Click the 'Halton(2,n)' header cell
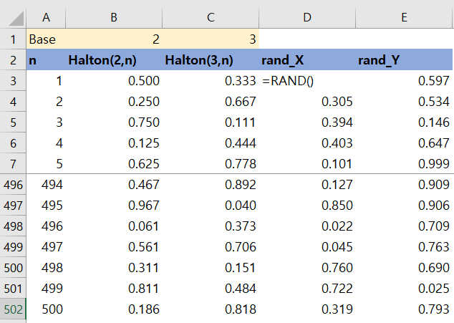The image size is (454, 323). point(114,60)
